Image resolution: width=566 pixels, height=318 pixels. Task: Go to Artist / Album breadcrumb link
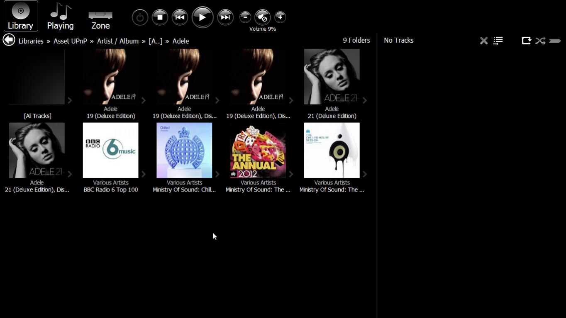(117, 41)
